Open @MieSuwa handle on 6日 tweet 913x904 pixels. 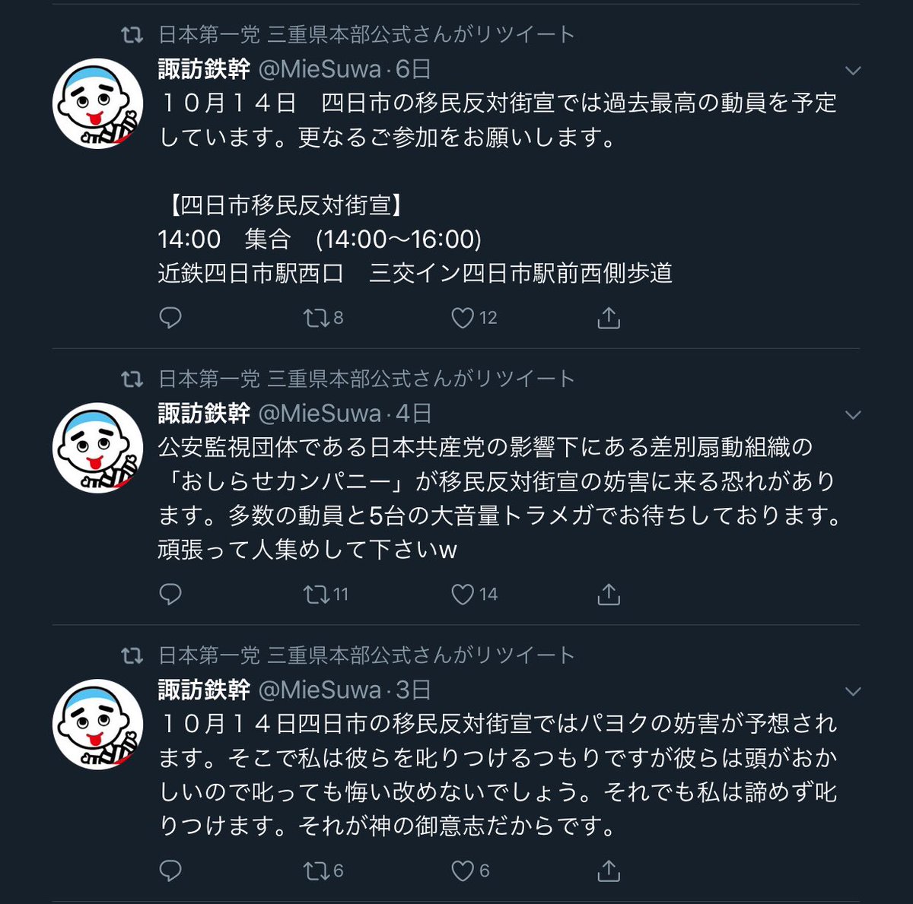[x=320, y=69]
